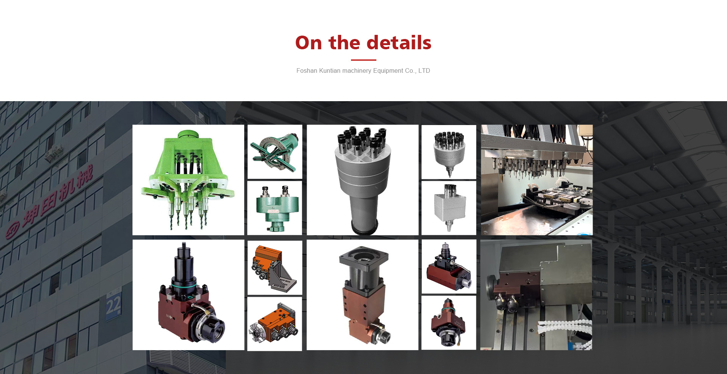Click the teal twin-spindle head thumbnail

[275, 208]
